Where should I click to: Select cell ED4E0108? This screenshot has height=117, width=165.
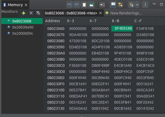78,47
